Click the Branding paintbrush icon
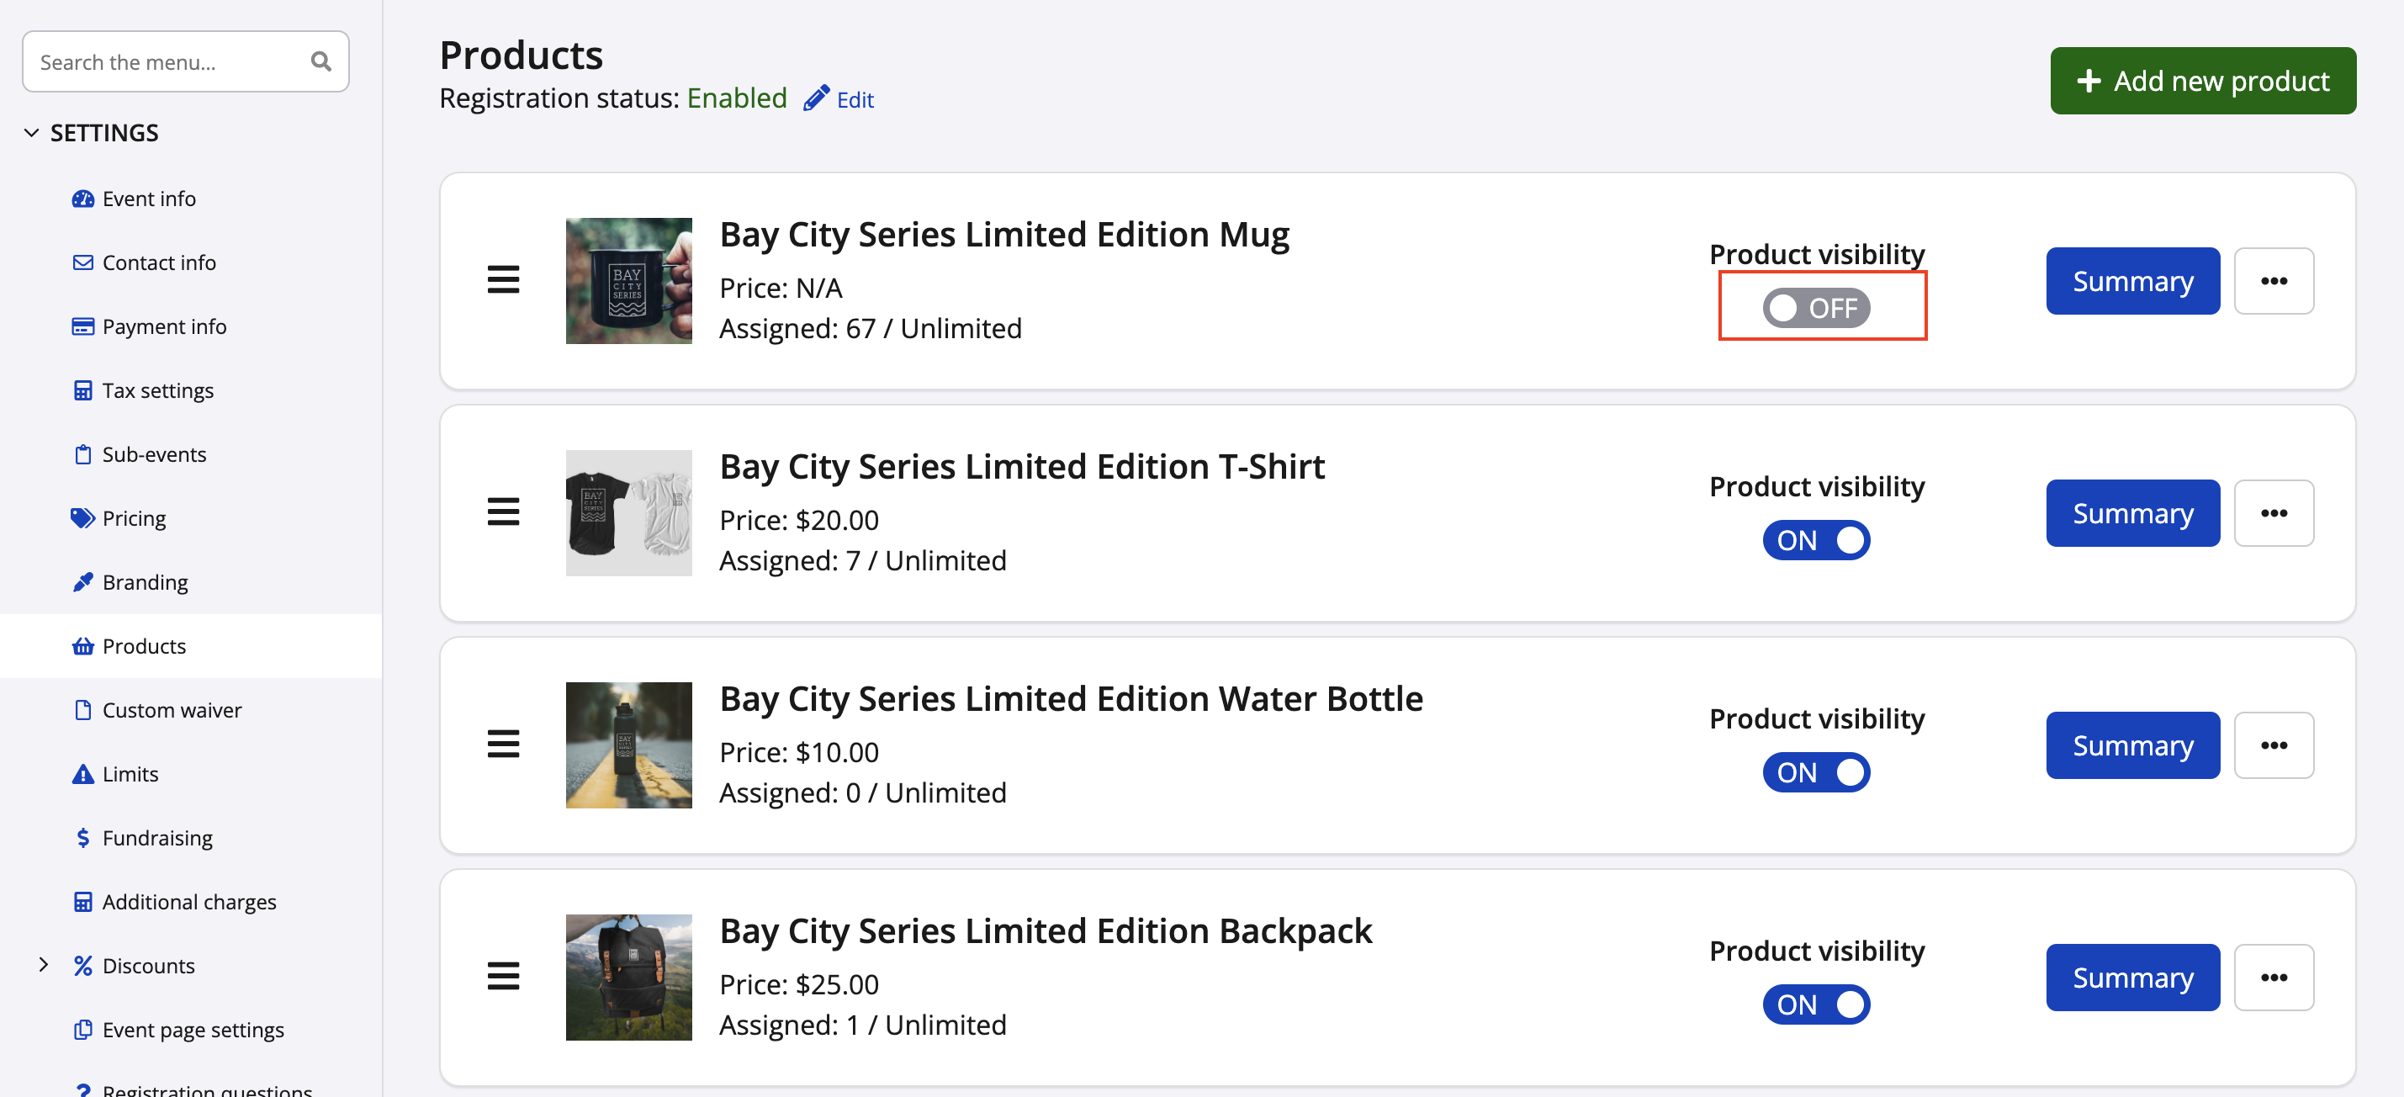This screenshot has height=1097, width=2404. (x=82, y=581)
